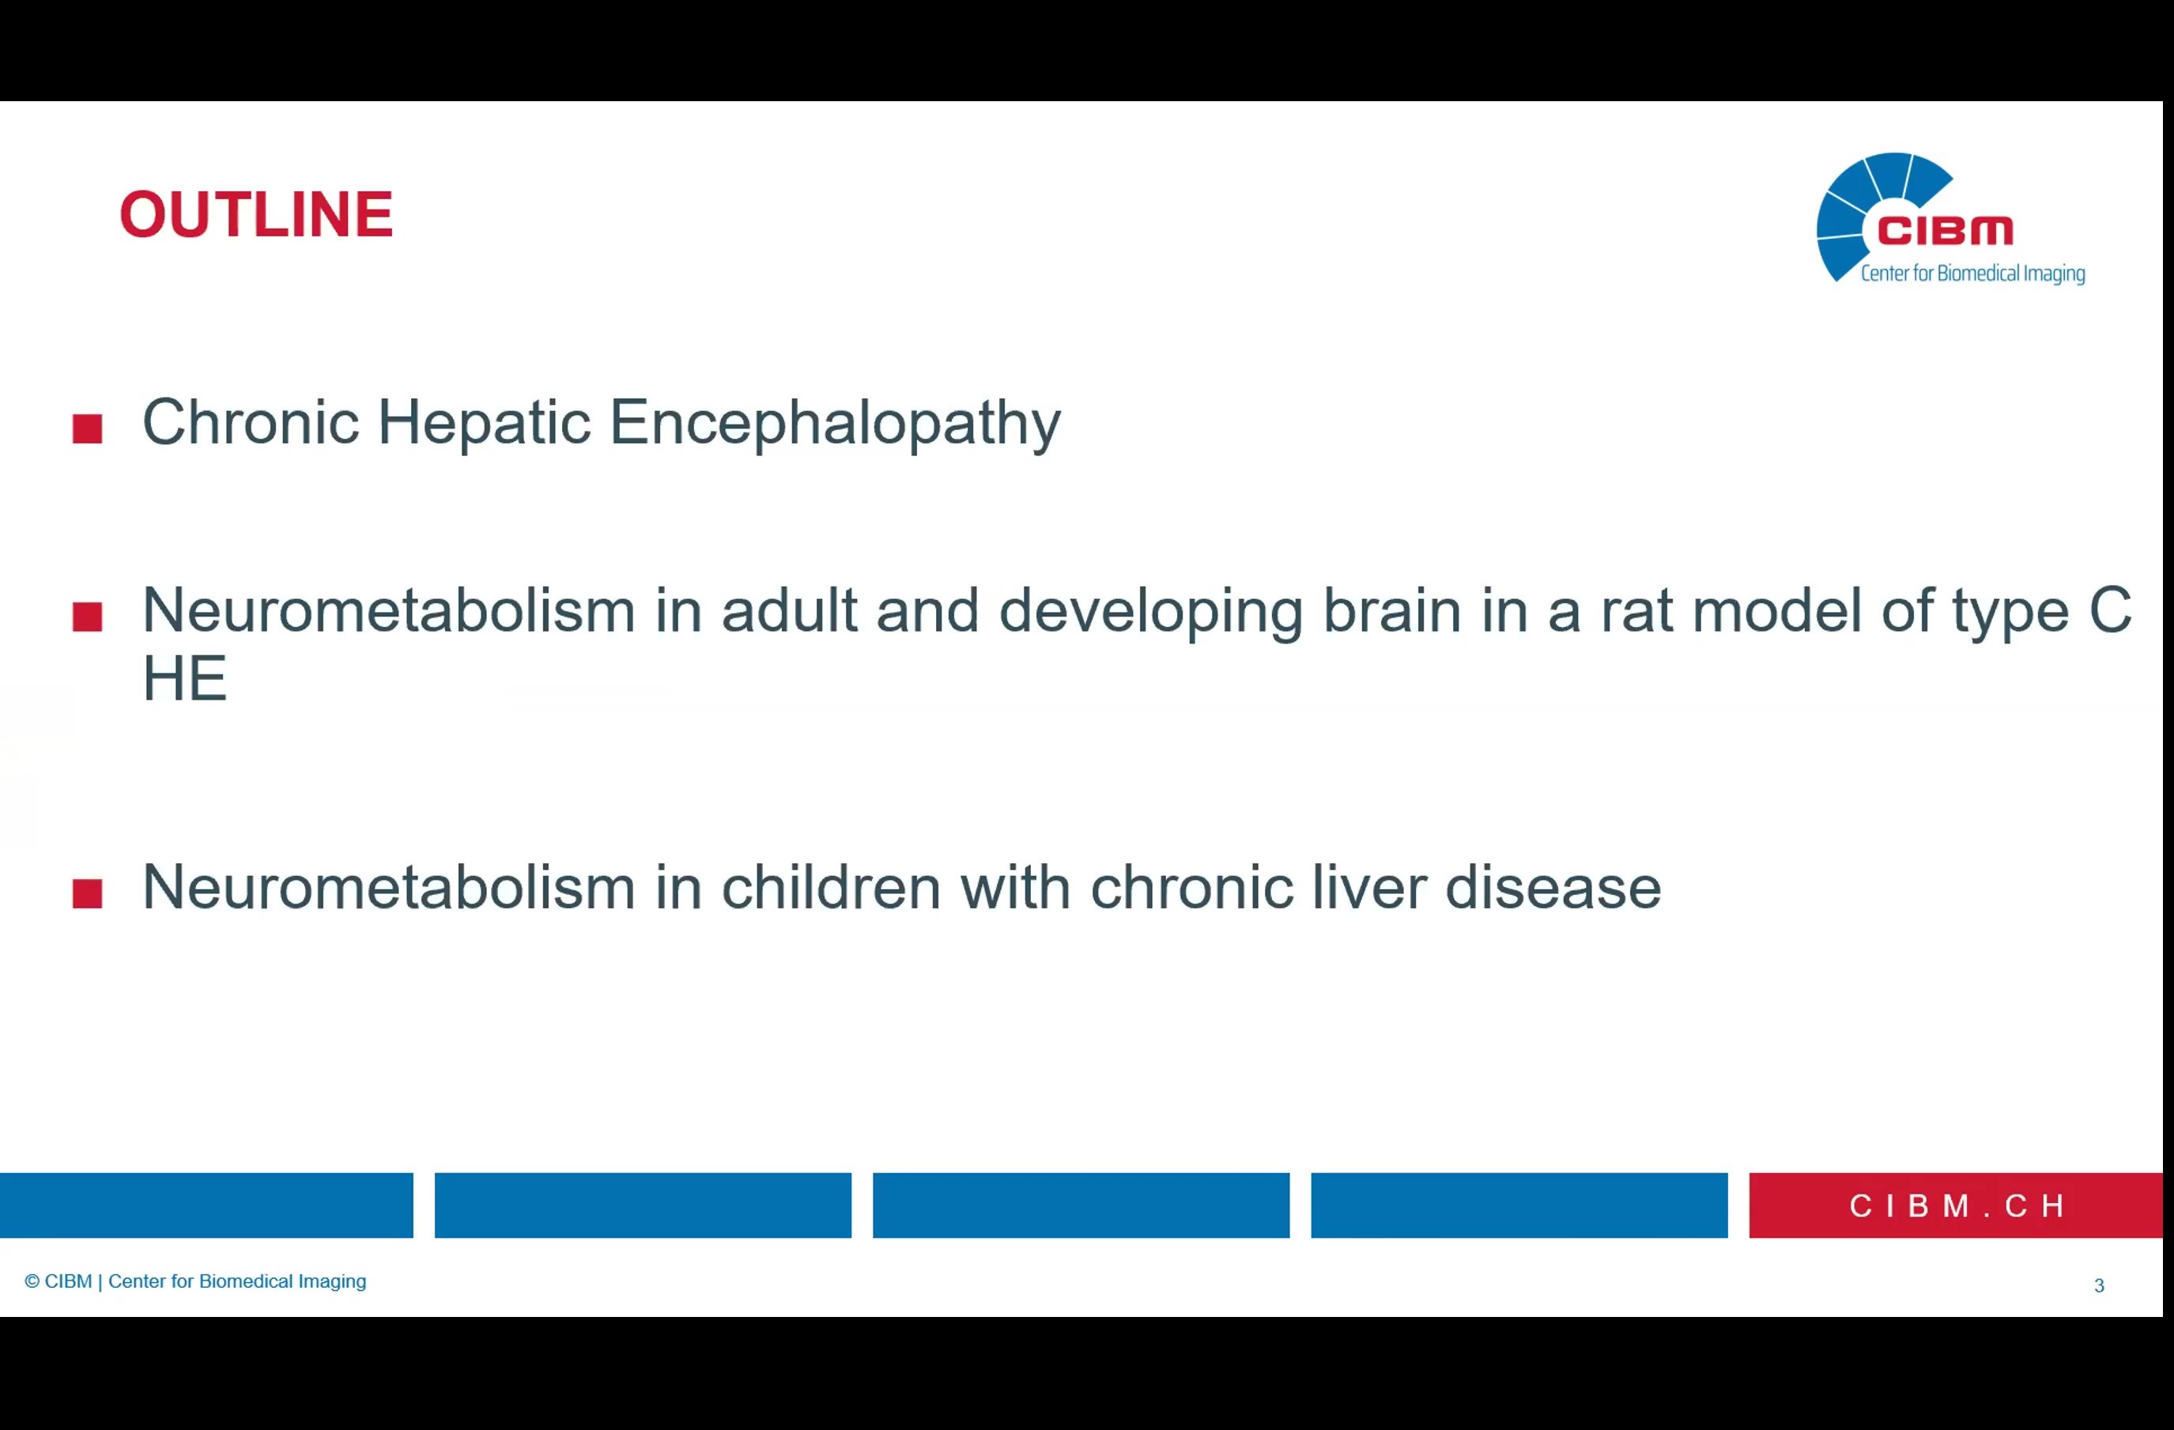Click the red bullet beside Chronic Hepatic Encephalopathy

click(x=88, y=428)
